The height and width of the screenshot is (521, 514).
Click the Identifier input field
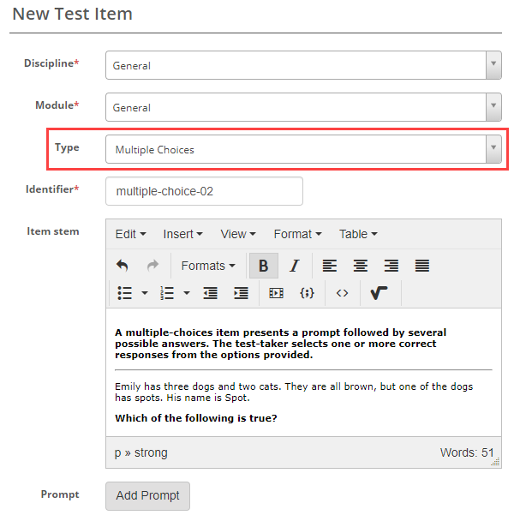(x=204, y=191)
